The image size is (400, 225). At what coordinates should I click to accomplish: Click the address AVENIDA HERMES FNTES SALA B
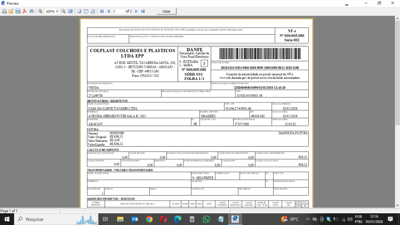pos(117,116)
